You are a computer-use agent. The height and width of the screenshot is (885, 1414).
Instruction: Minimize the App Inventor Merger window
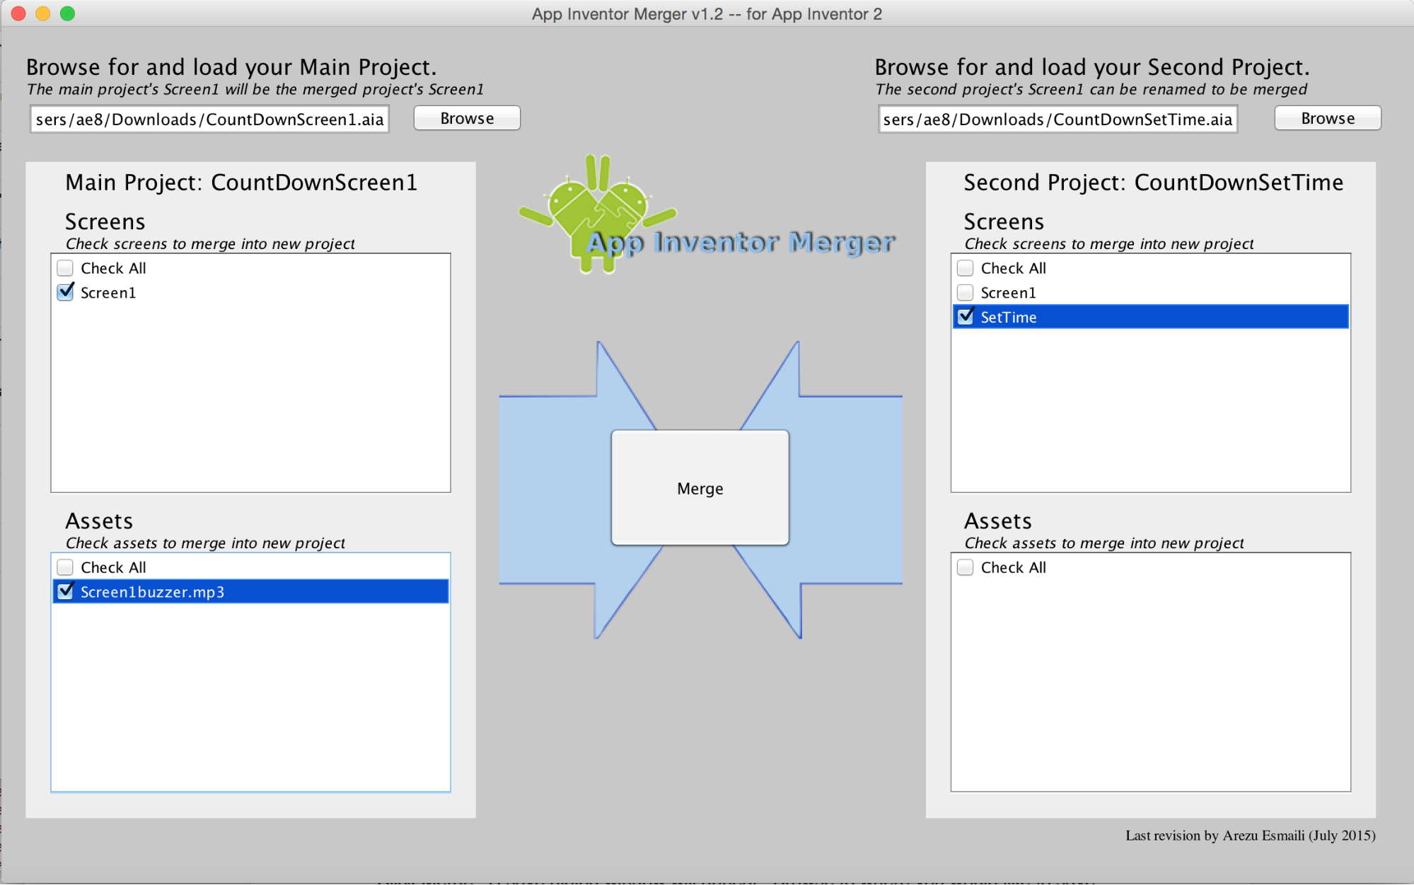pyautogui.click(x=43, y=13)
